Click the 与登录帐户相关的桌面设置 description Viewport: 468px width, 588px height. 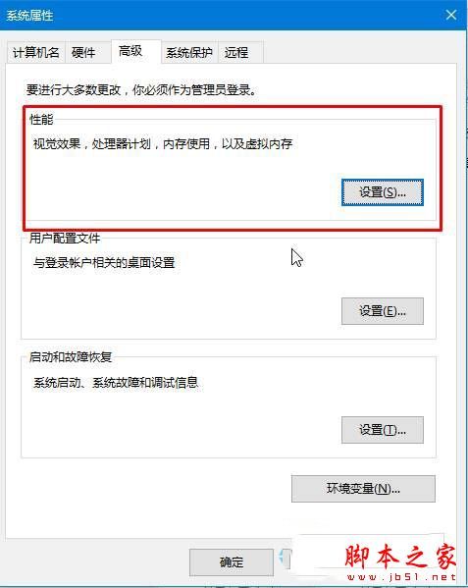pos(104,262)
